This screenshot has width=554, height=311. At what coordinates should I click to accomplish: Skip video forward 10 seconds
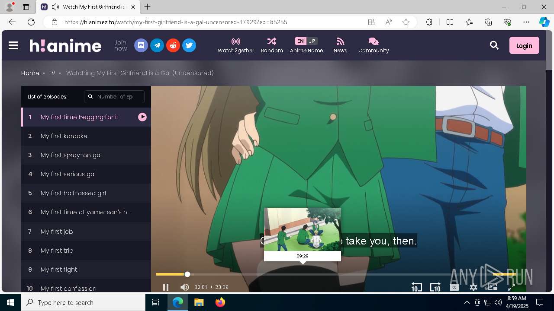click(435, 287)
